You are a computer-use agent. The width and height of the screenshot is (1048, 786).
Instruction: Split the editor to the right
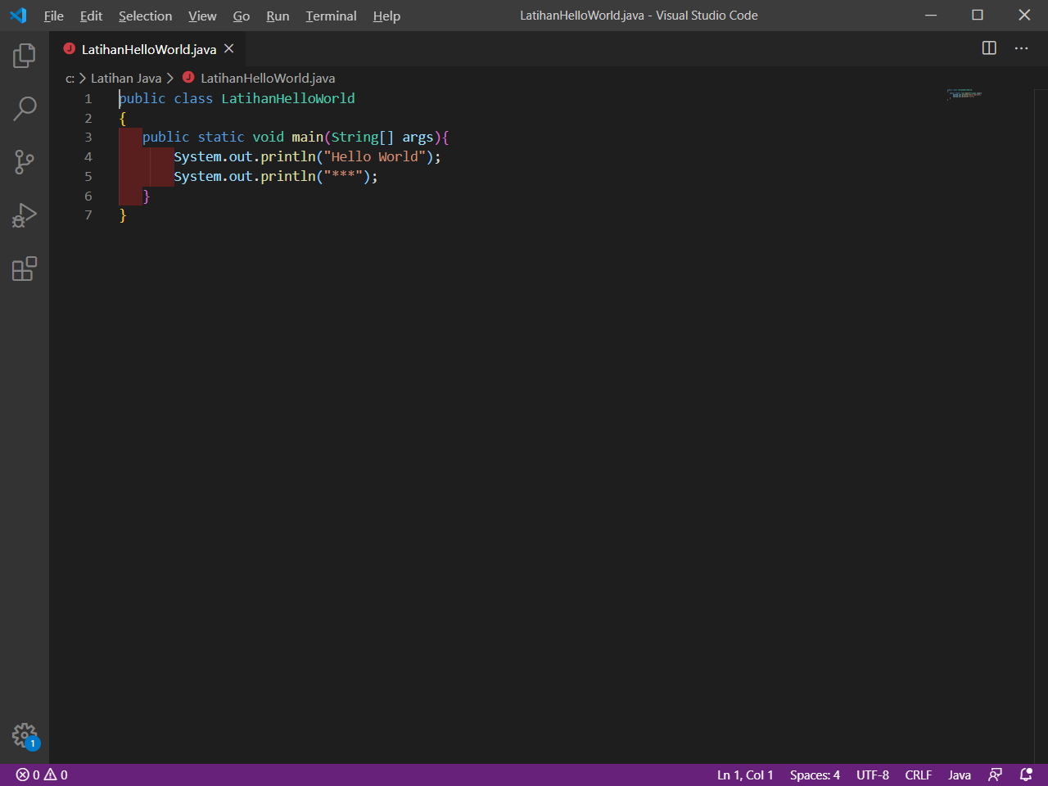989,48
